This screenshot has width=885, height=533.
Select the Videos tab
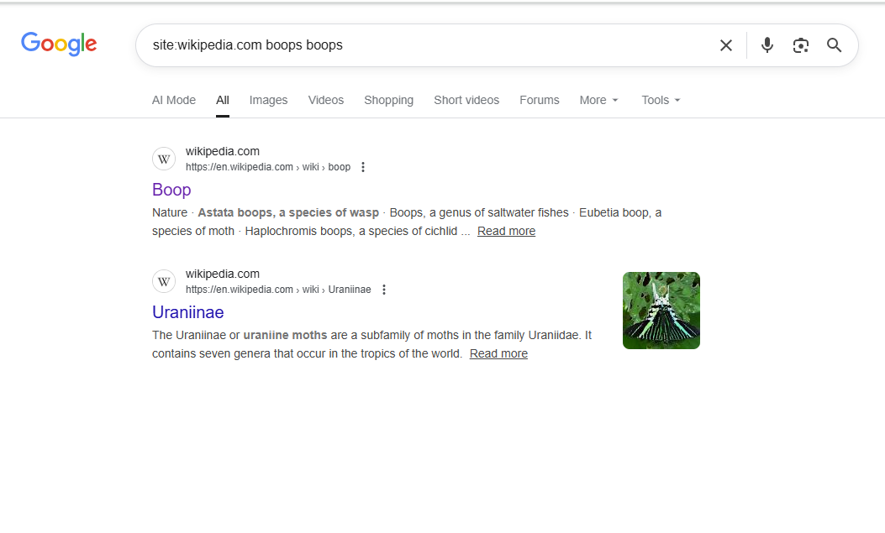click(x=325, y=100)
